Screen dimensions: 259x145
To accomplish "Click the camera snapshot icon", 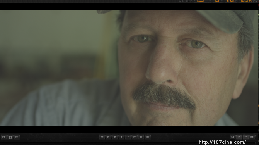I will (4, 137).
